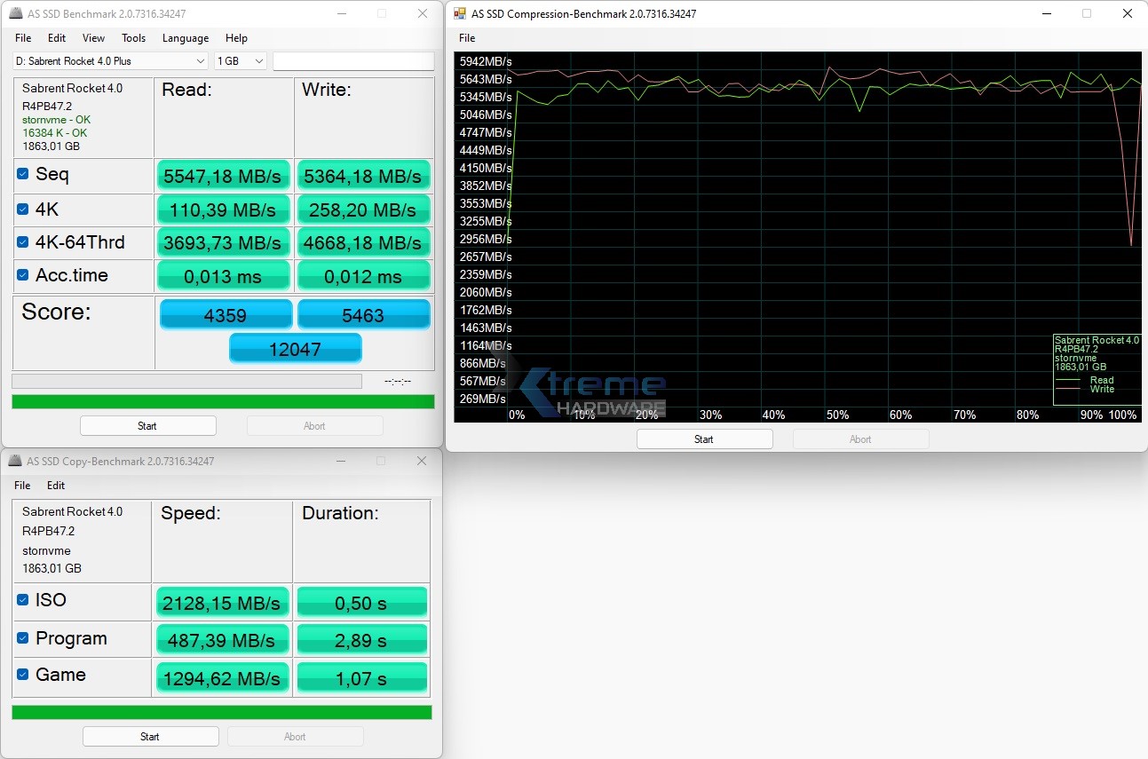The image size is (1148, 759).
Task: Minimize the AS SSD Benchmark window
Action: point(340,14)
